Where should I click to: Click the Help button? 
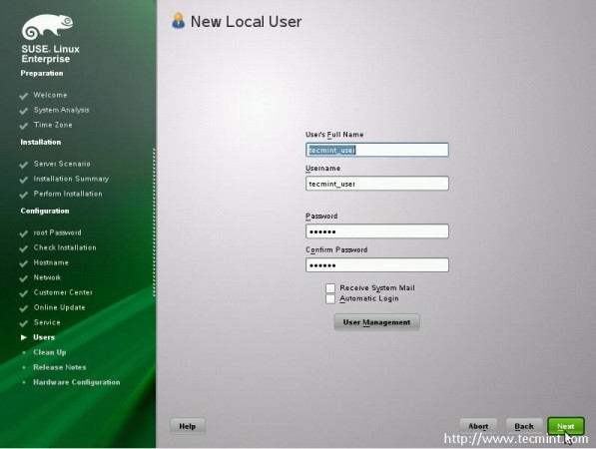pyautogui.click(x=188, y=426)
